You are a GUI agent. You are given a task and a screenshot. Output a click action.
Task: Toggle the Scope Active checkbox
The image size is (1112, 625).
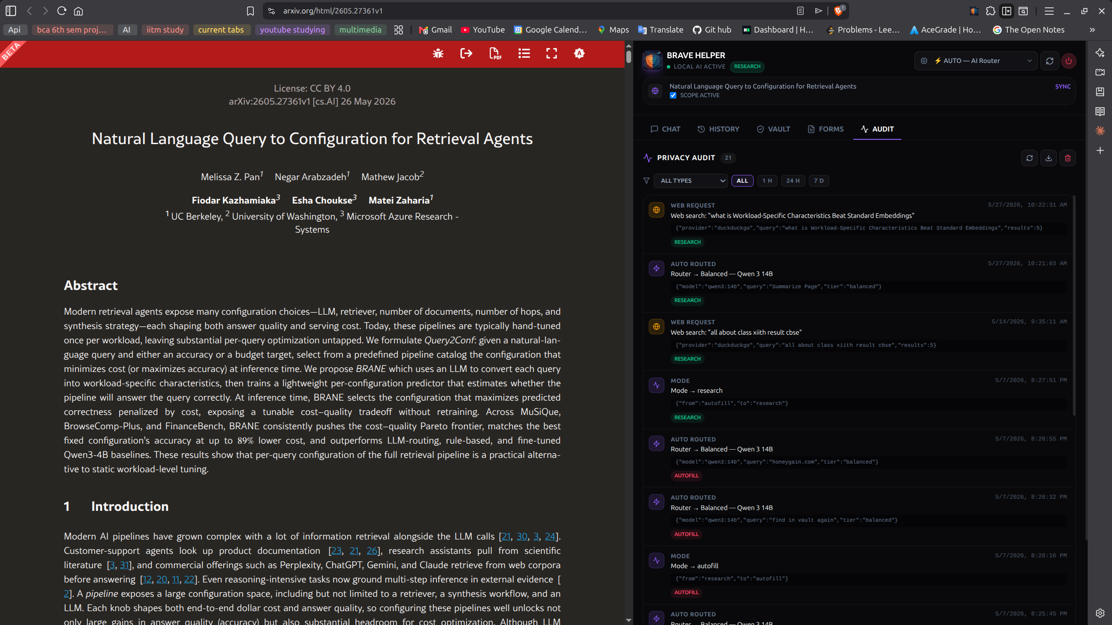pyautogui.click(x=673, y=95)
